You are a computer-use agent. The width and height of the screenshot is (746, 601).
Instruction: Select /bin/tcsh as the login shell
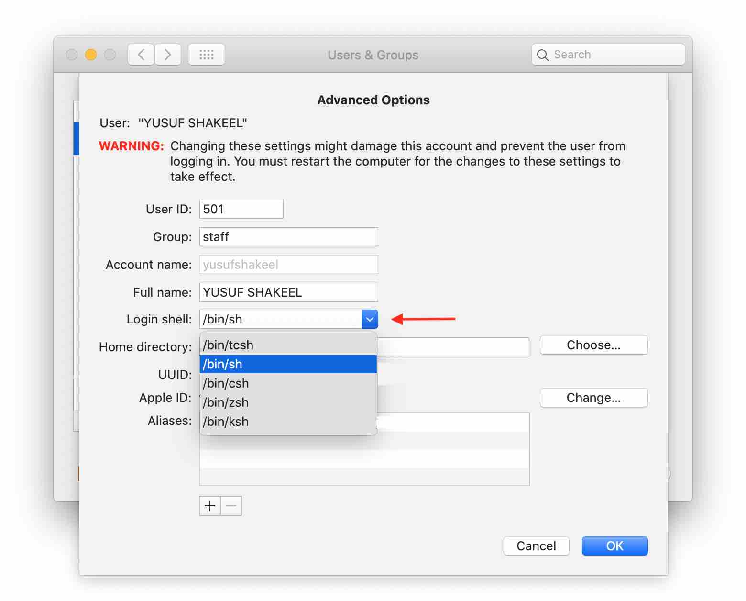click(x=228, y=345)
